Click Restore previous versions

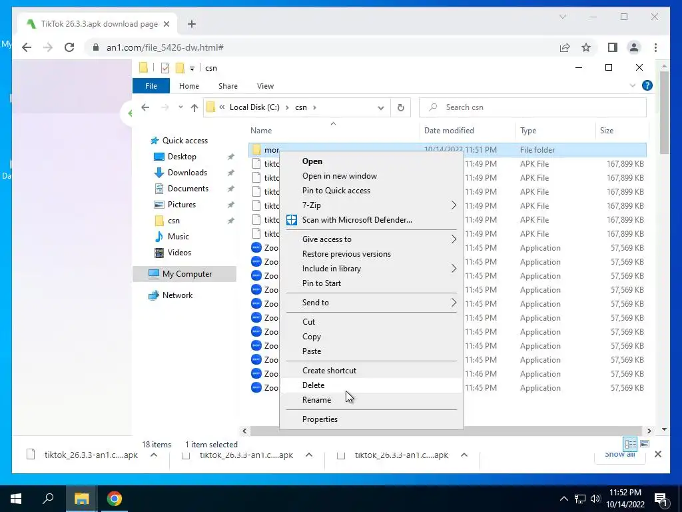point(346,254)
